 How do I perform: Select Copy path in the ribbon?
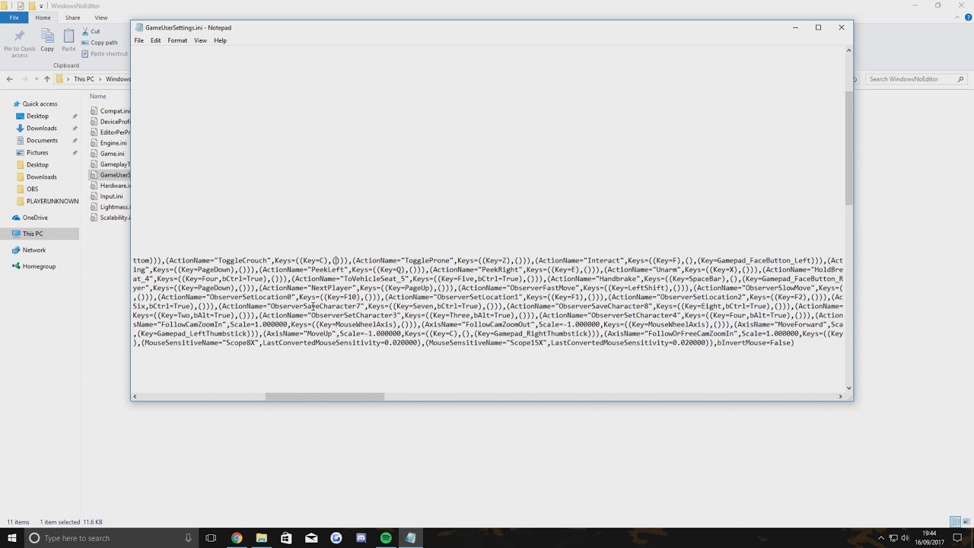(x=100, y=43)
